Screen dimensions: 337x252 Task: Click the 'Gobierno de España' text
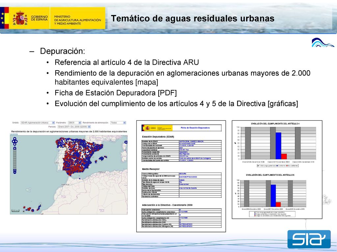tap(39, 18)
